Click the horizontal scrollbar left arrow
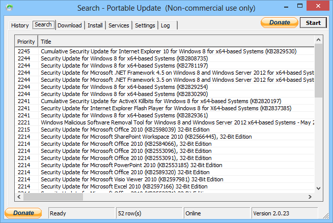Viewport: 333px width, 223px height. [19, 197]
